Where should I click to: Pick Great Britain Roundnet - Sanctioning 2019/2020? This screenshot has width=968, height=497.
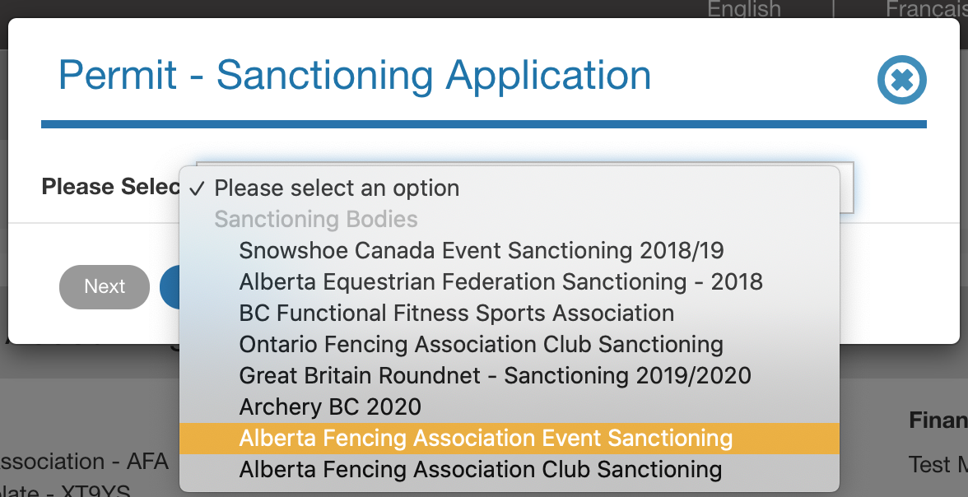(495, 375)
